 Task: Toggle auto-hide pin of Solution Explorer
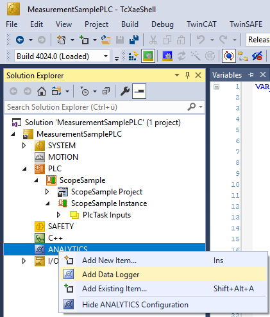click(187, 75)
